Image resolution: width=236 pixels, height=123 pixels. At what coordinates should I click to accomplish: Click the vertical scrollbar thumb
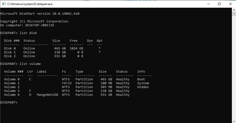point(234,14)
